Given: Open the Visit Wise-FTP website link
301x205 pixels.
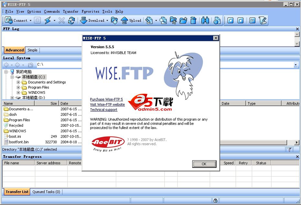Looking at the screenshot, I should 107,105.
